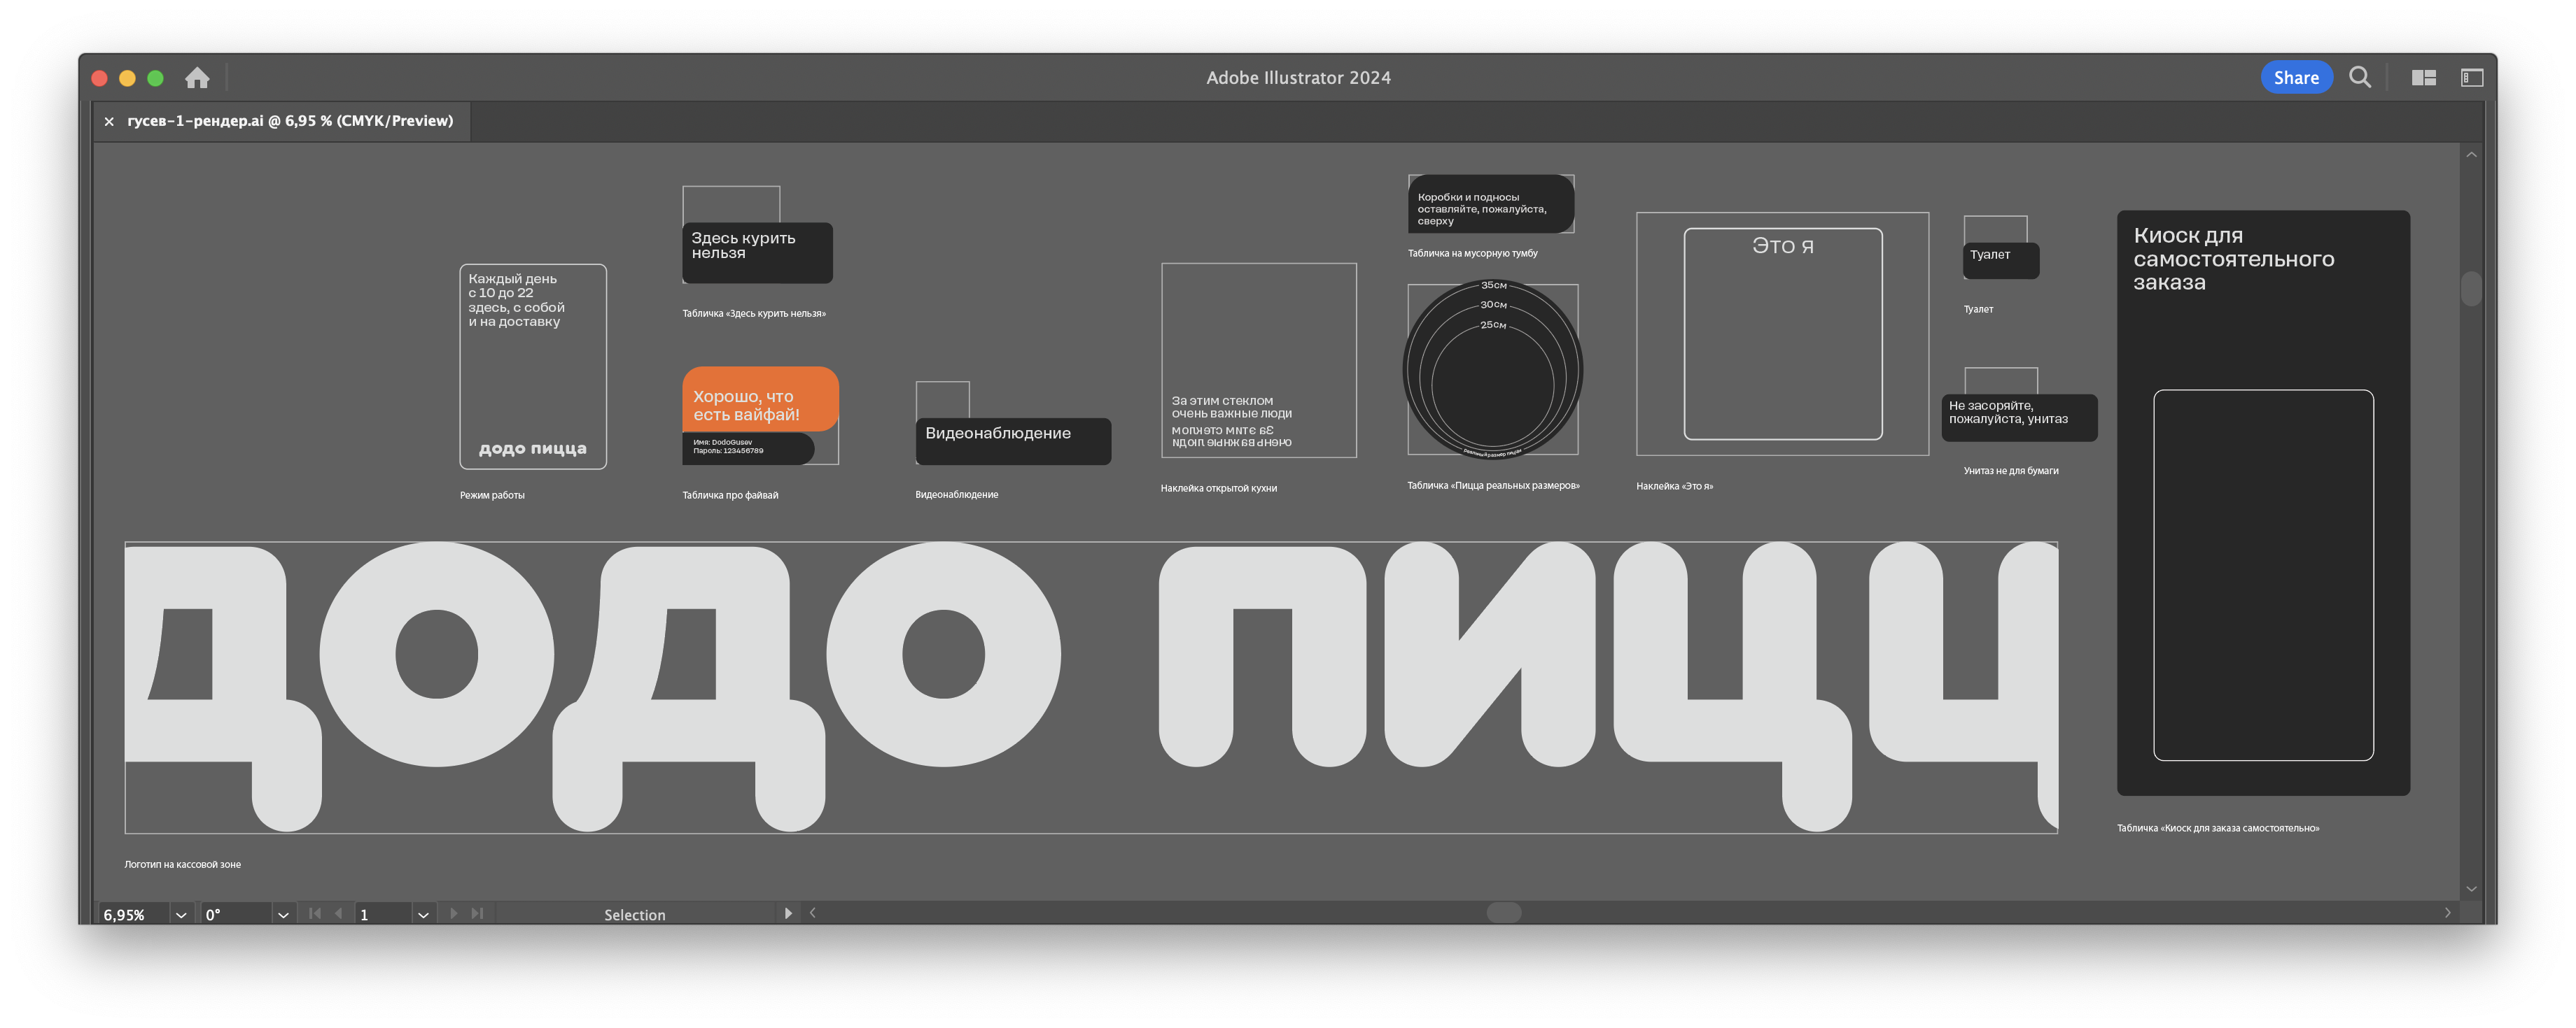Click the horizontal scroll right arrow
2576x1028 pixels.
(2447, 913)
